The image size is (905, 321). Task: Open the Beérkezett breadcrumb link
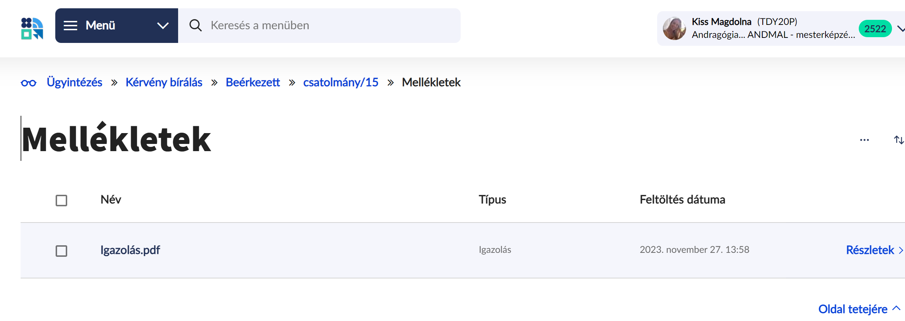click(x=253, y=83)
